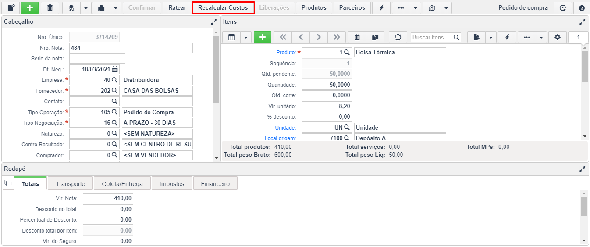Open the Impostos tab

[172, 184]
